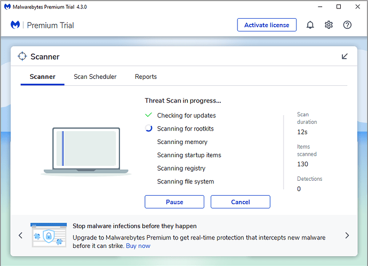Click the spinner beside Scanning for rootkits
The height and width of the screenshot is (266, 368).
pyautogui.click(x=149, y=128)
